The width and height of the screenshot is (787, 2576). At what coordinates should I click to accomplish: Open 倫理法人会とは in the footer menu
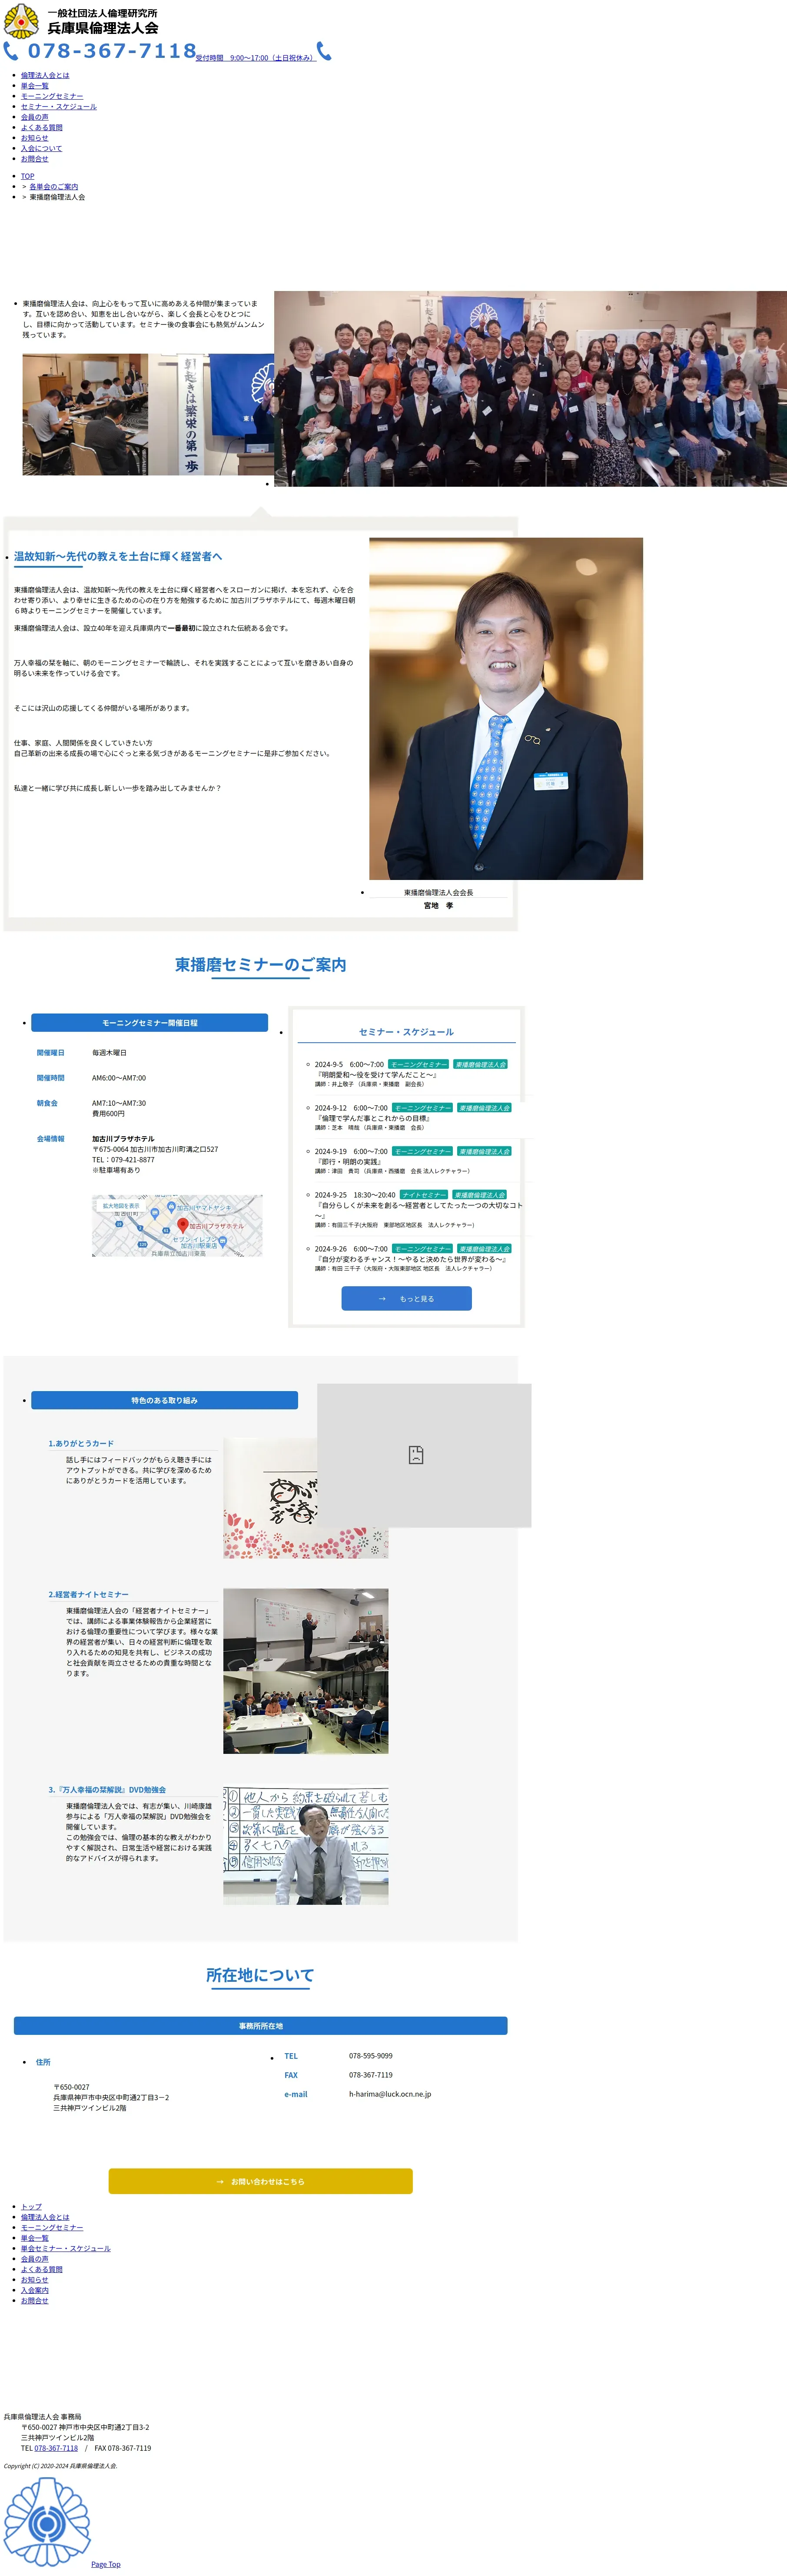click(45, 2218)
